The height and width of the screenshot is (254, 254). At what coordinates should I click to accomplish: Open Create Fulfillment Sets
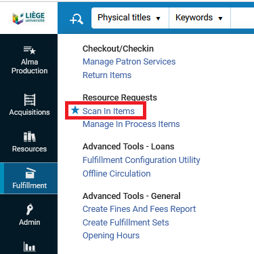coord(125,223)
